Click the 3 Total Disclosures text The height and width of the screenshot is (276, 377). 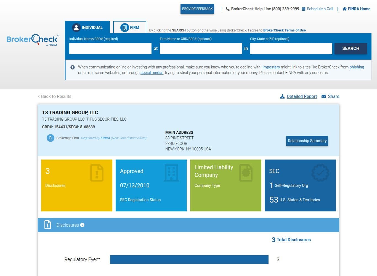(x=291, y=240)
